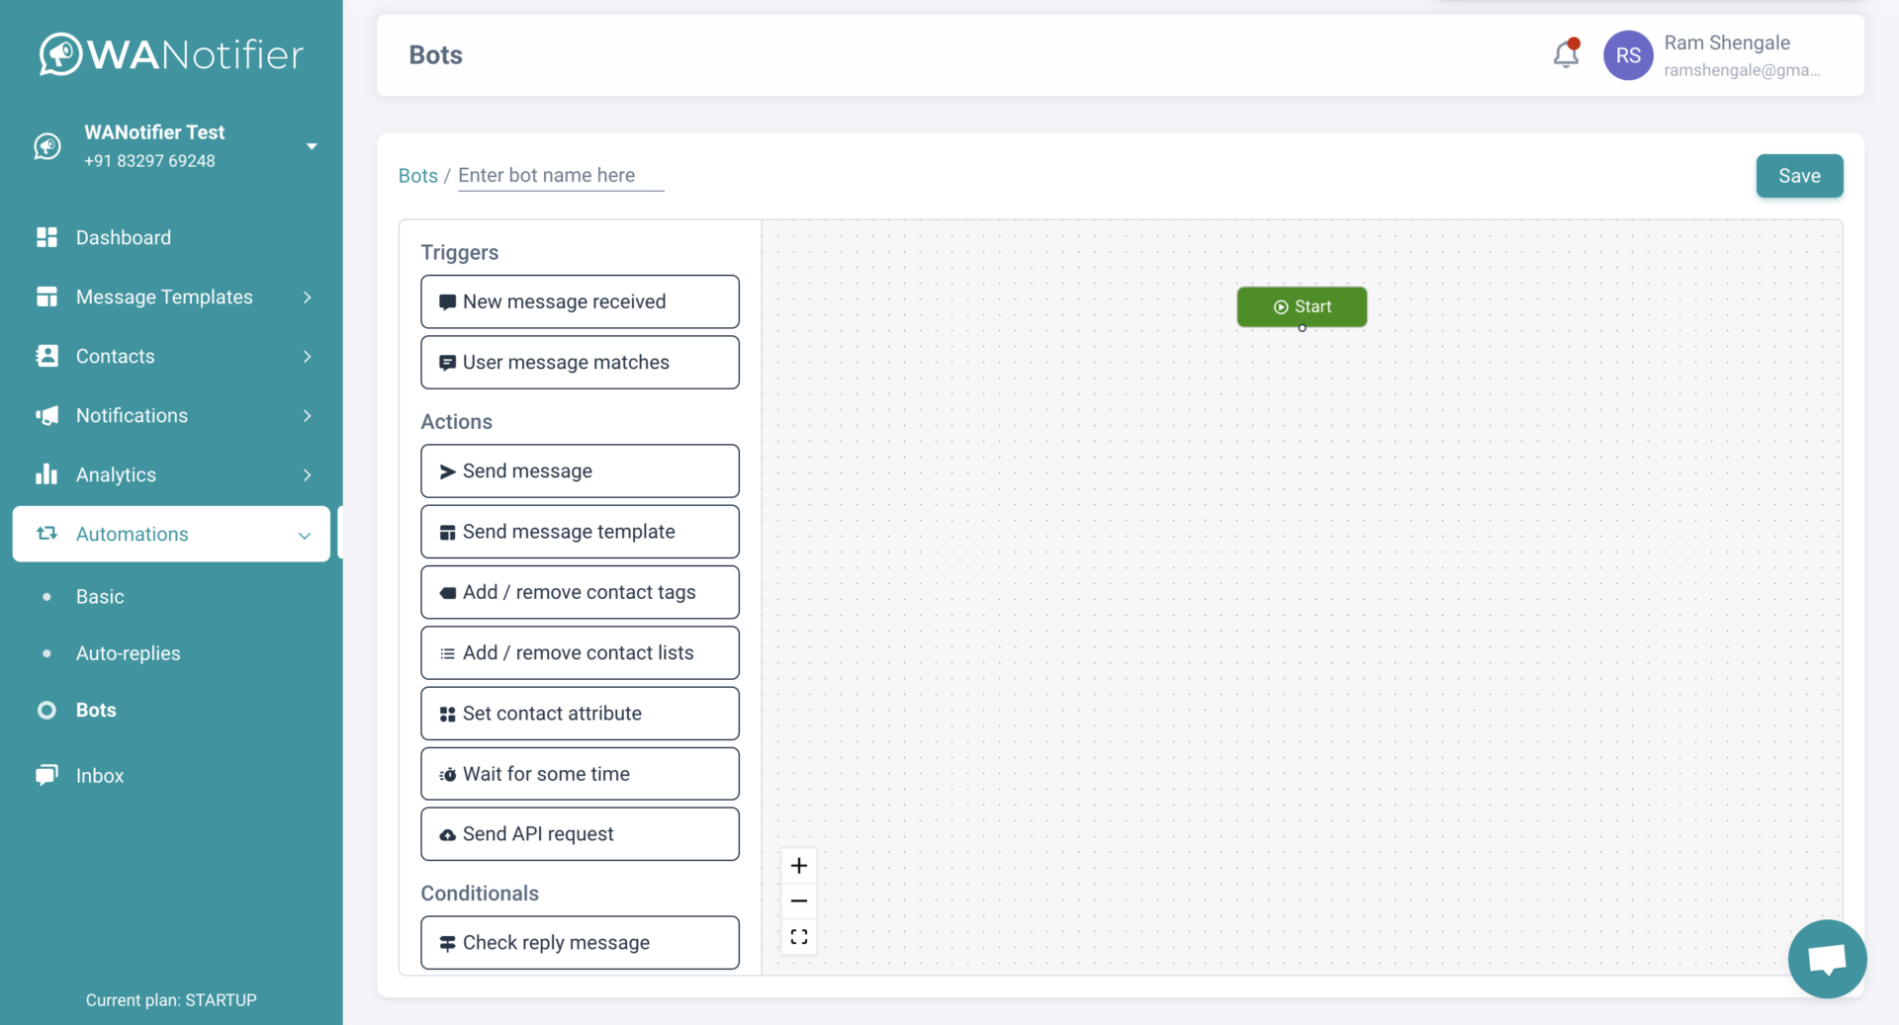Click the notification bell icon
This screenshot has height=1025, width=1899.
pyautogui.click(x=1566, y=55)
